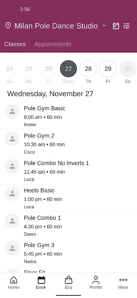This screenshot has height=298, width=137.
Task: Tap the avatar next to Pole Gym 3
Action: [12, 248]
